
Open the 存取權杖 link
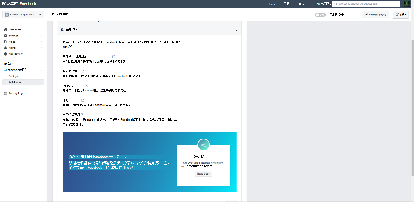68,86
